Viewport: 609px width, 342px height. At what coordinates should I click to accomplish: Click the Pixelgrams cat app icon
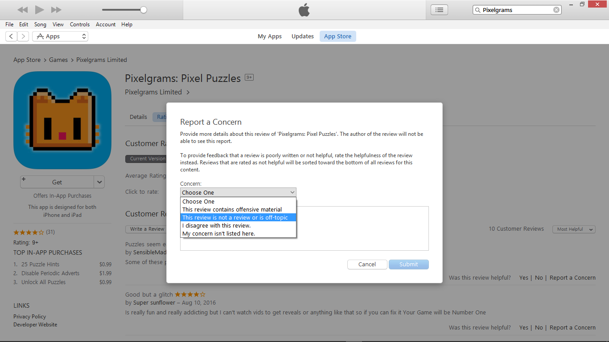point(62,120)
